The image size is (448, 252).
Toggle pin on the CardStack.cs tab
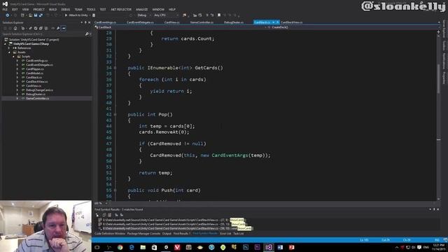274,22
